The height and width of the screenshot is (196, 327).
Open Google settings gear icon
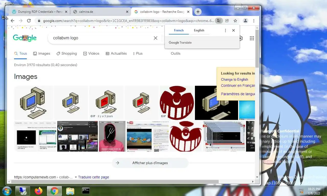tap(241, 38)
